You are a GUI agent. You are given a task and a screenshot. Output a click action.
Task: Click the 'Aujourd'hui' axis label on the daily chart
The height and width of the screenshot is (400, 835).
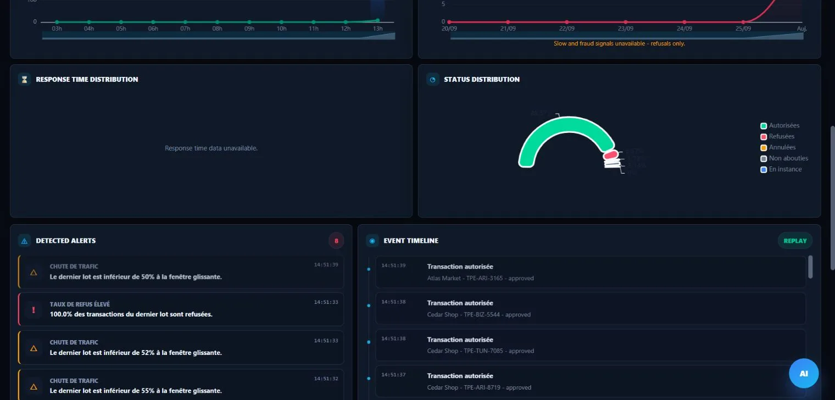(x=801, y=29)
